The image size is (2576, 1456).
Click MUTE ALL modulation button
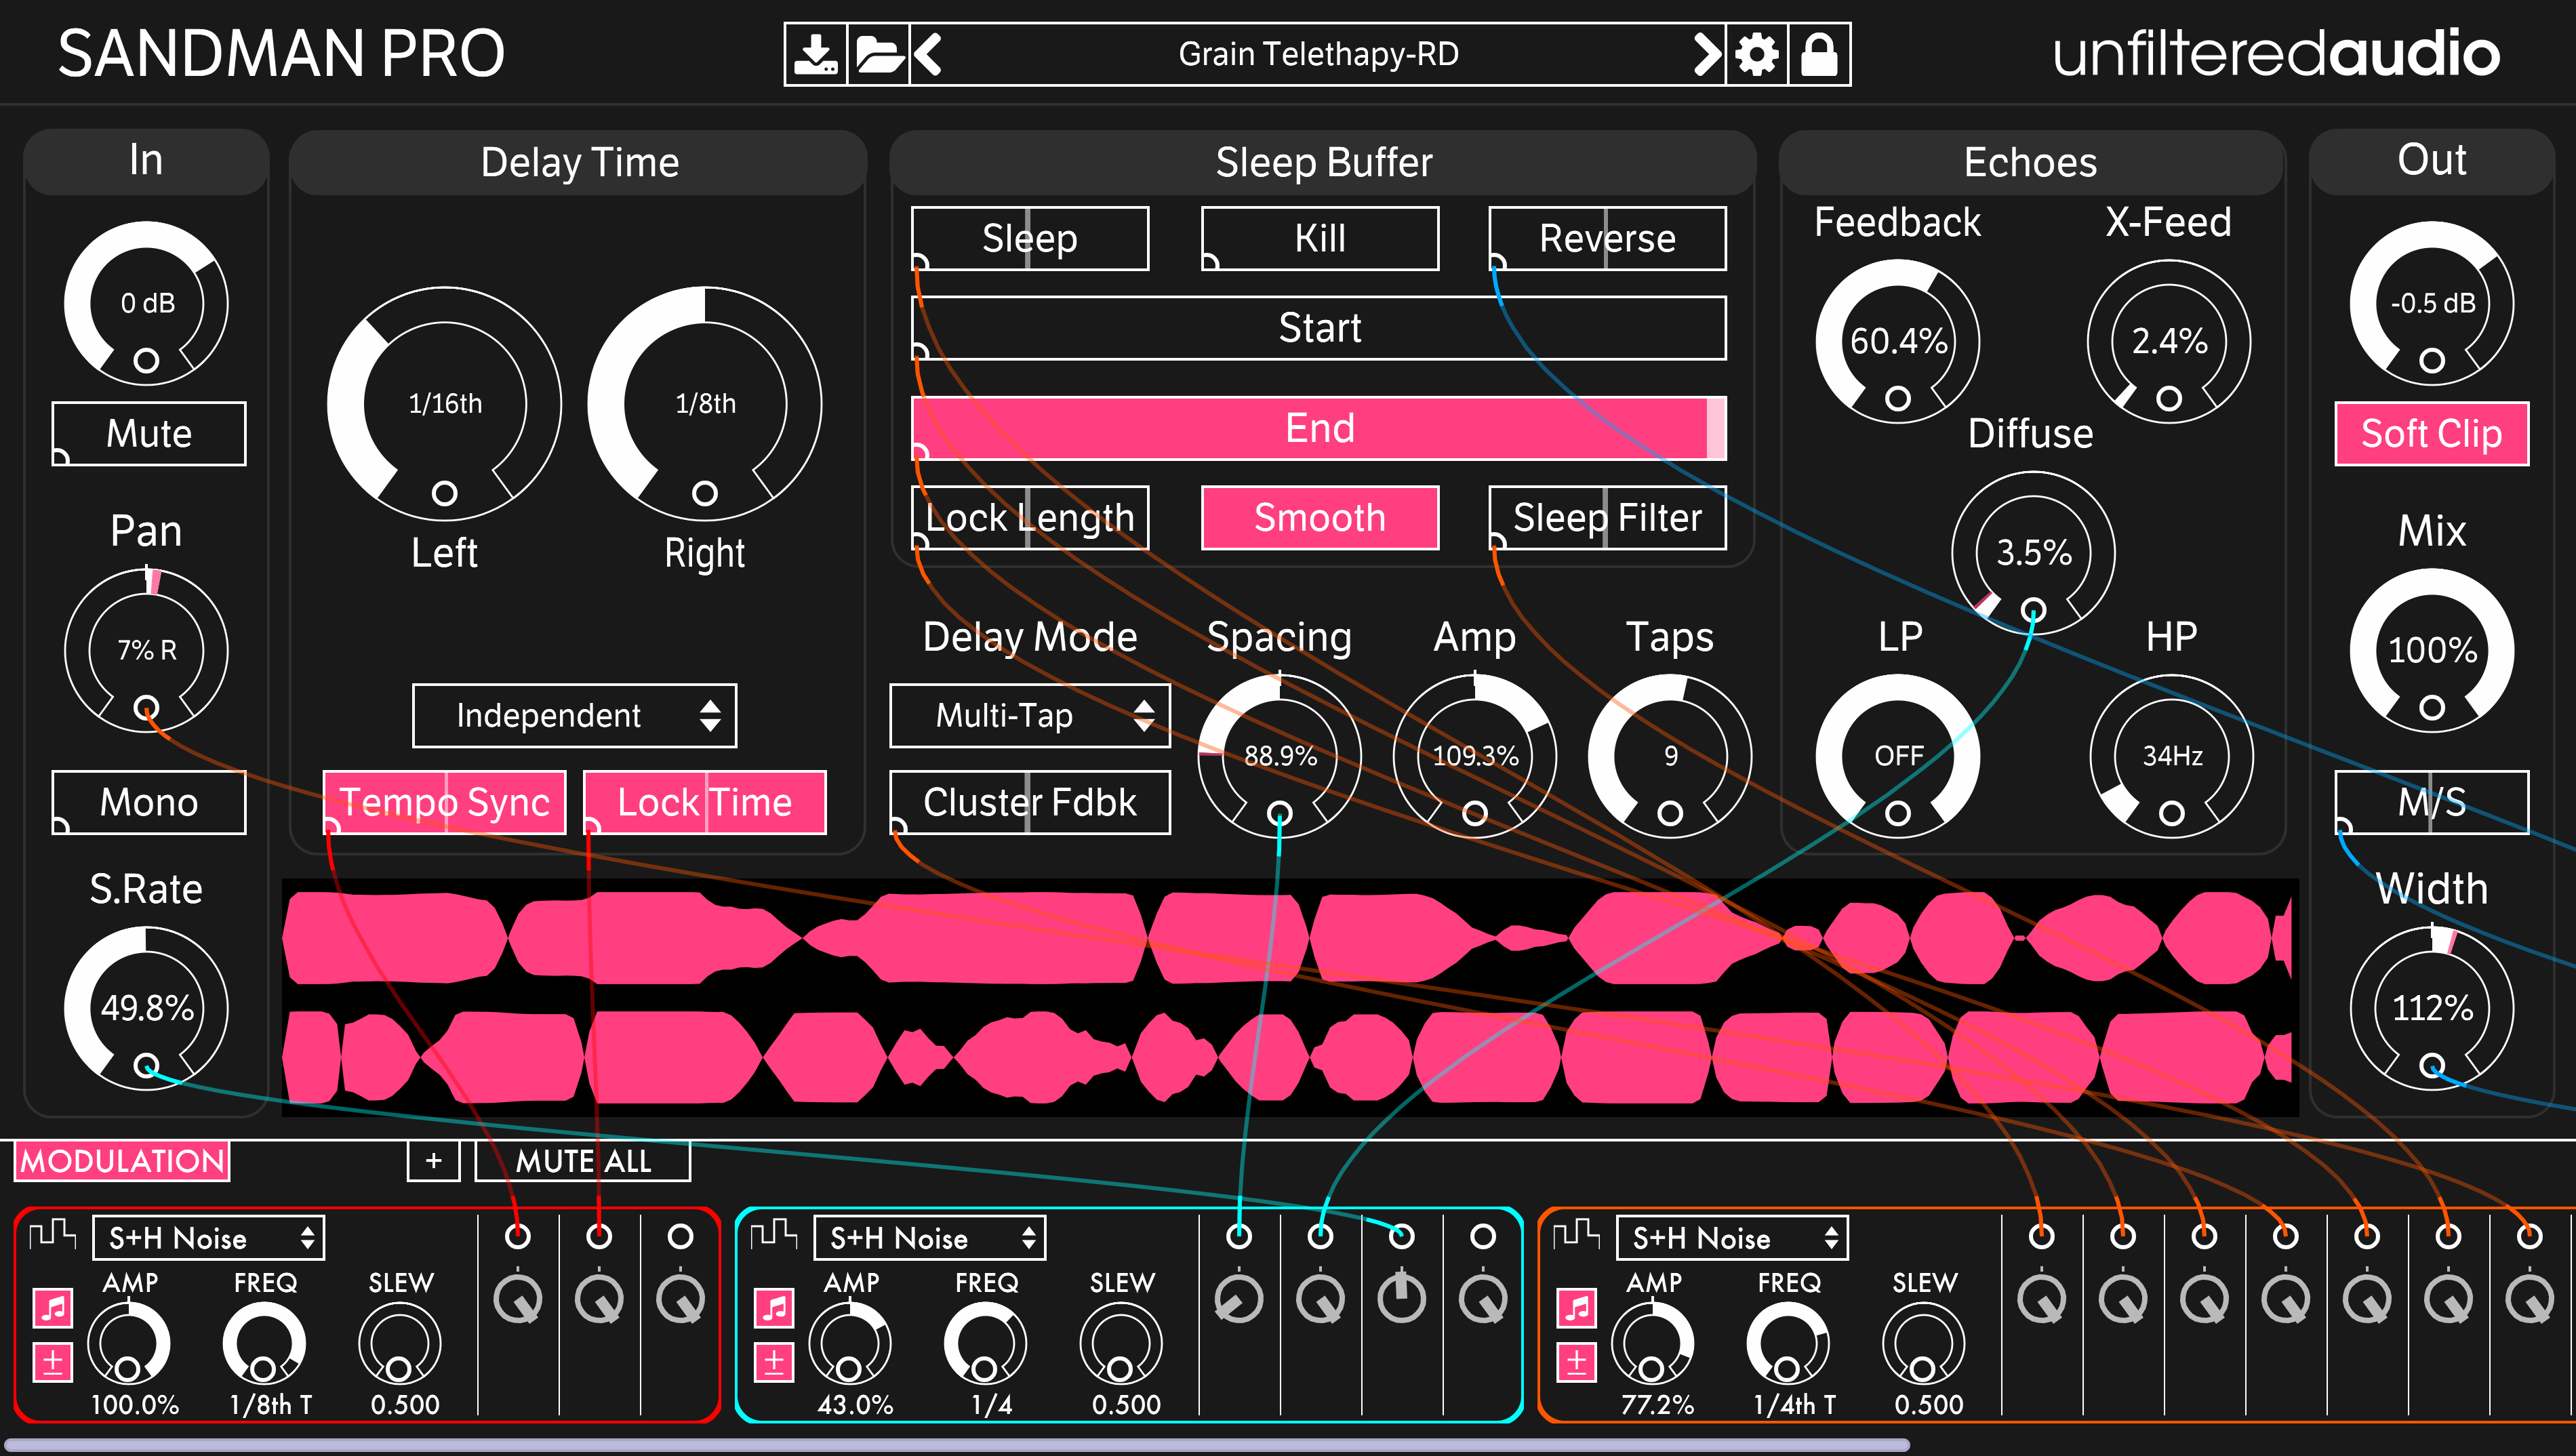[583, 1161]
